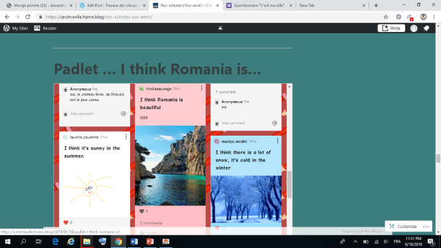
Task: Click maelys_mostel author name
Action: click(x=234, y=142)
